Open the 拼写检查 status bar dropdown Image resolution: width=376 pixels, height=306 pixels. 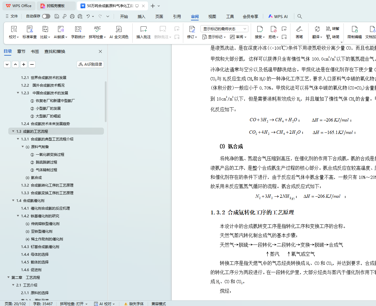[74, 304]
